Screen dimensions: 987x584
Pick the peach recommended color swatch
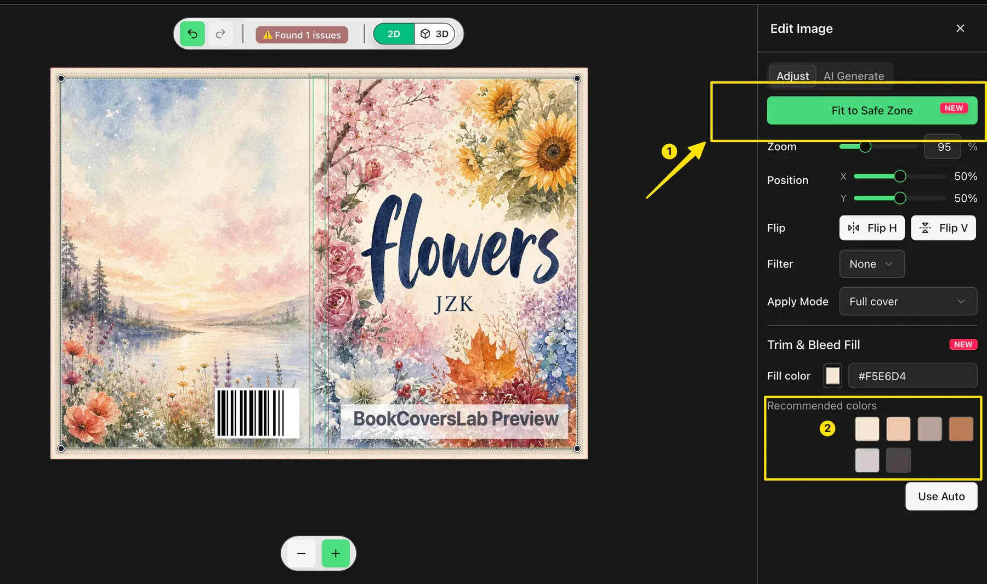(898, 429)
